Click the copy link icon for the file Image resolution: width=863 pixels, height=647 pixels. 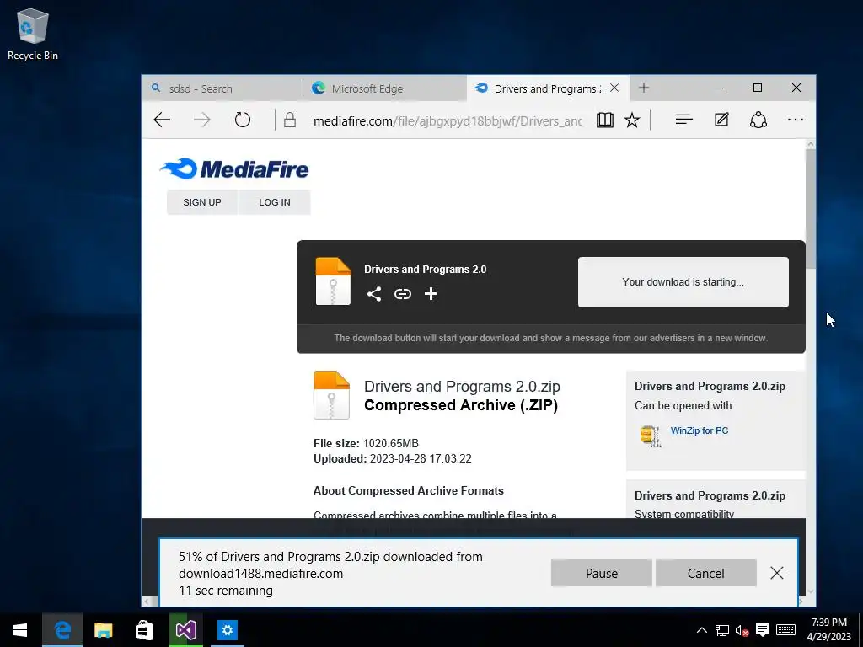click(x=402, y=294)
